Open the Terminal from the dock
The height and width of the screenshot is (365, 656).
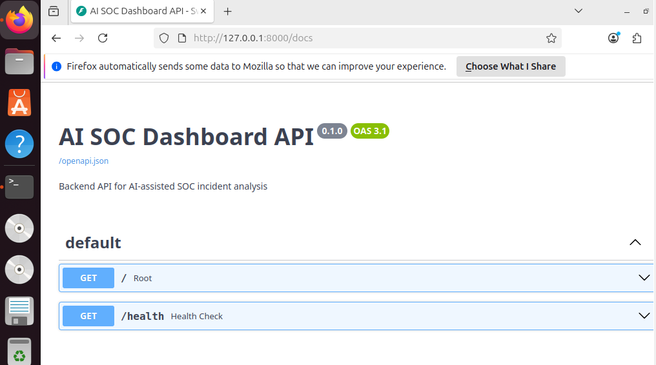coord(19,186)
